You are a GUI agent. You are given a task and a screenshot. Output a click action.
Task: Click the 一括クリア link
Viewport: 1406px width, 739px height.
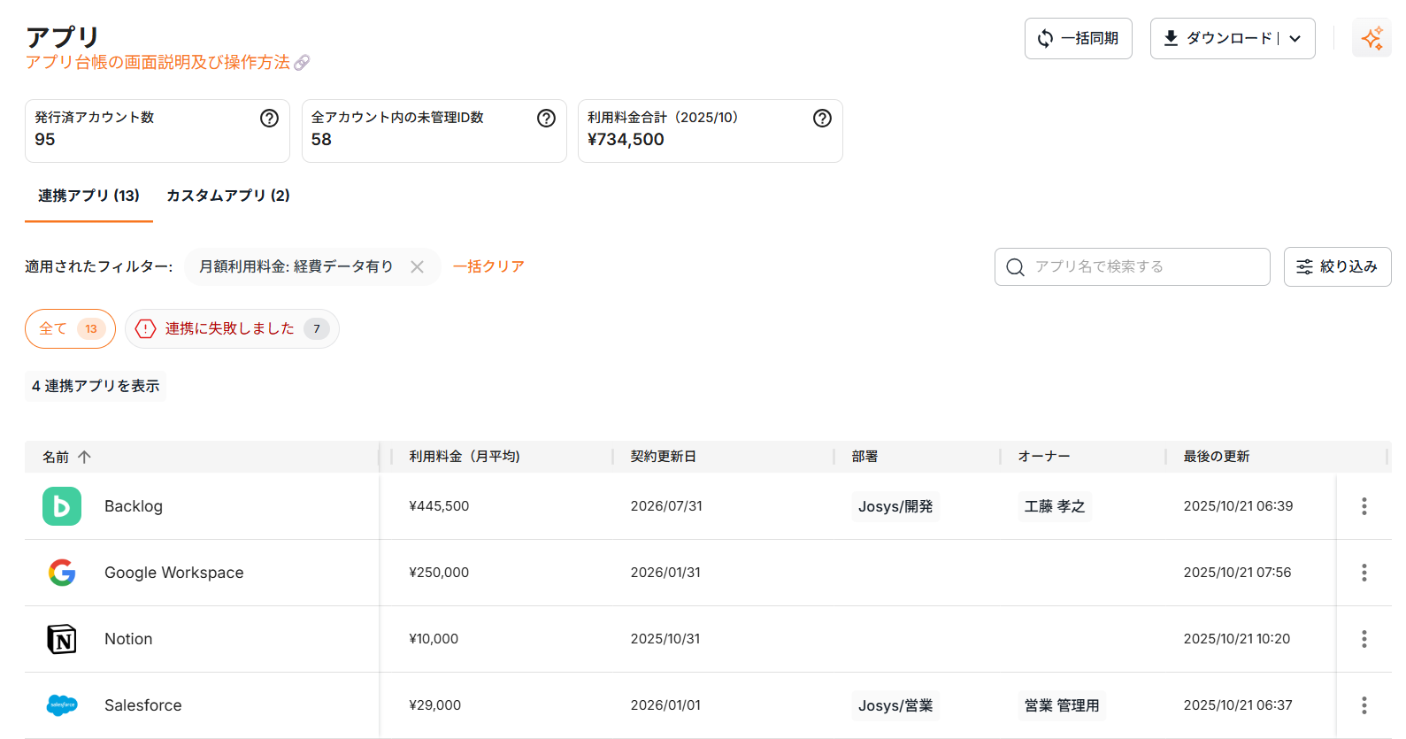click(x=488, y=267)
